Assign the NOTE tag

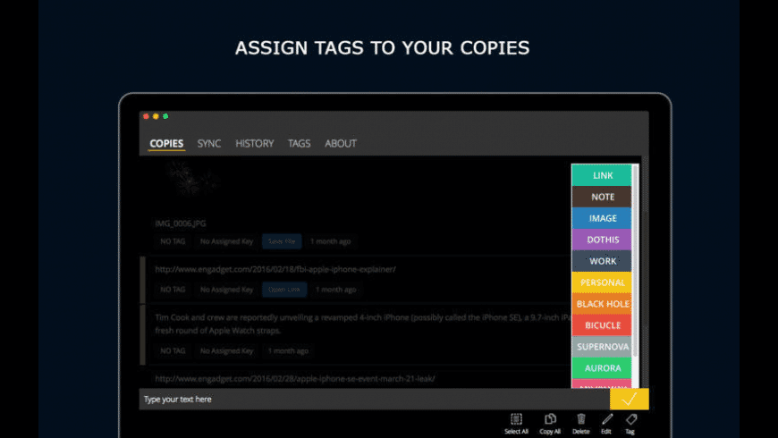tap(602, 197)
